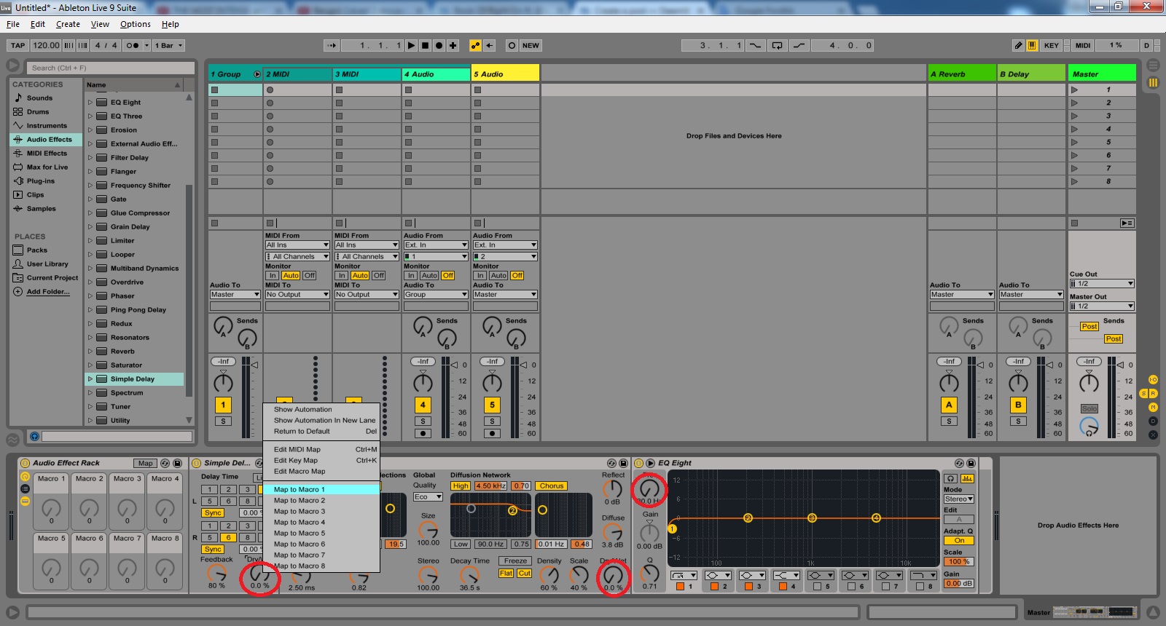Choose Map to Macro 1

[x=321, y=490]
